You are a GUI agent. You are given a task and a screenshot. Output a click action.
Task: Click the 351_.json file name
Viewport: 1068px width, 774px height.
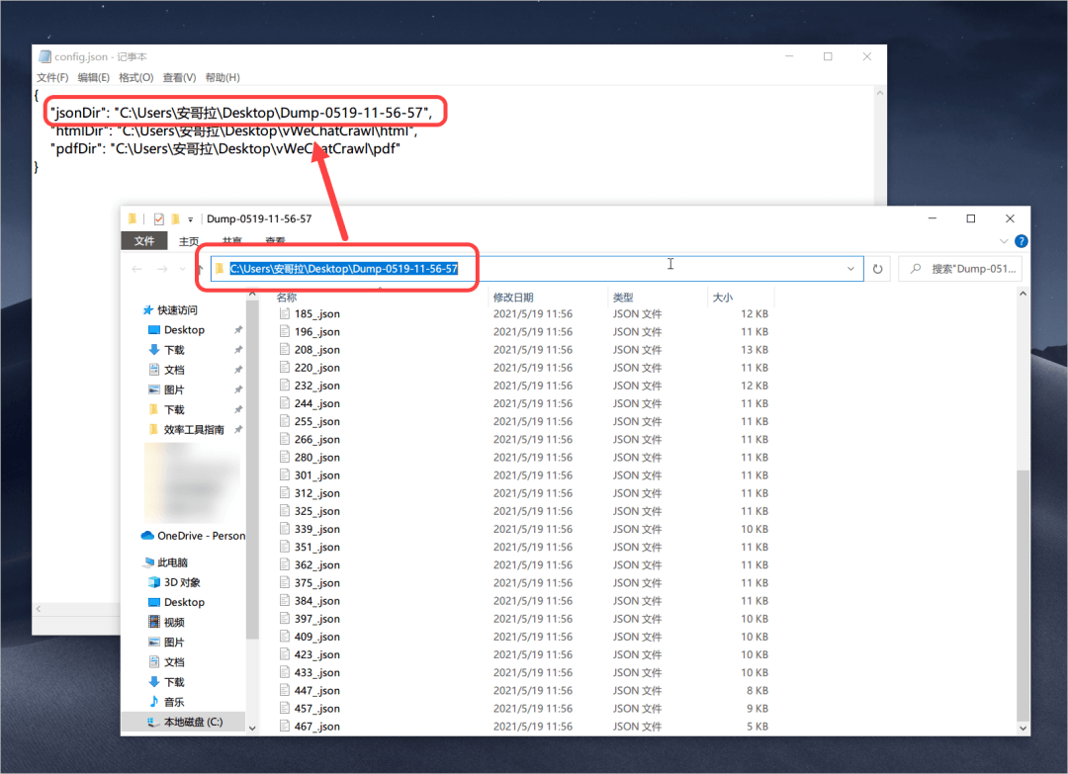coord(316,548)
